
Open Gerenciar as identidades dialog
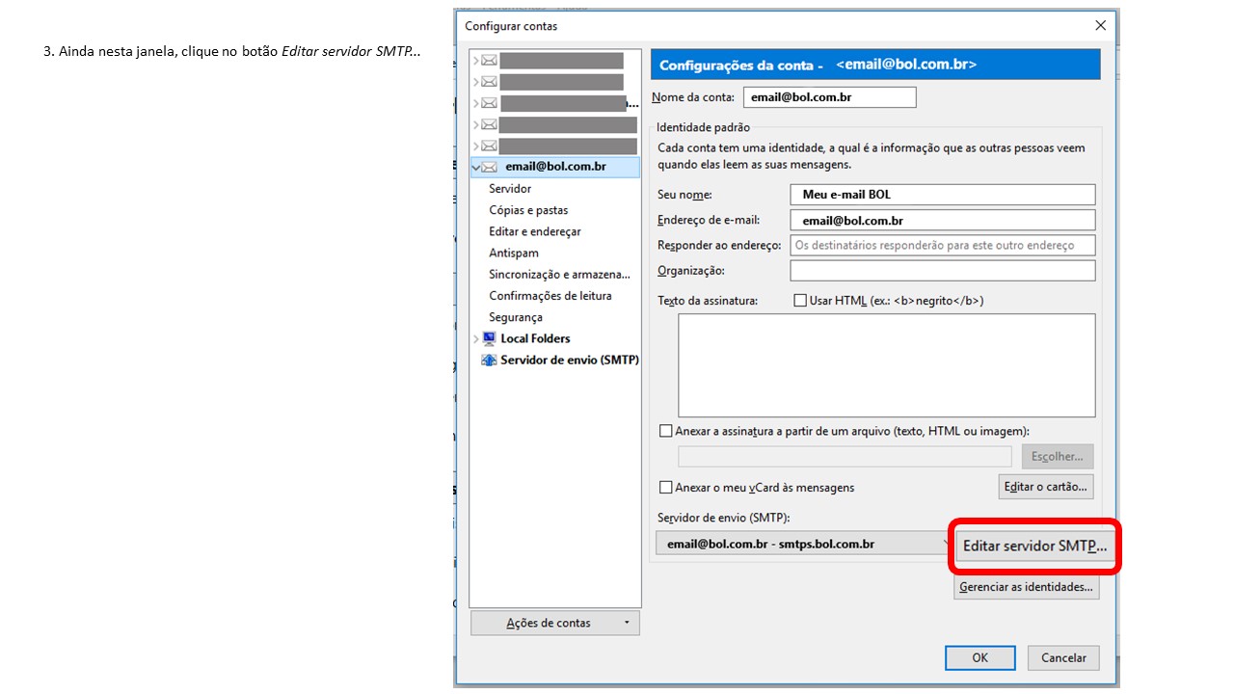click(1026, 587)
